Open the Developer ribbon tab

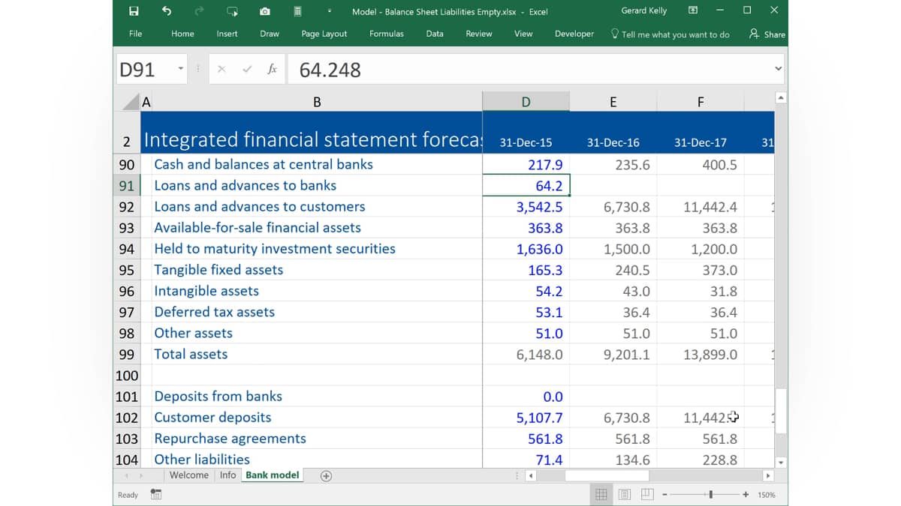(574, 34)
